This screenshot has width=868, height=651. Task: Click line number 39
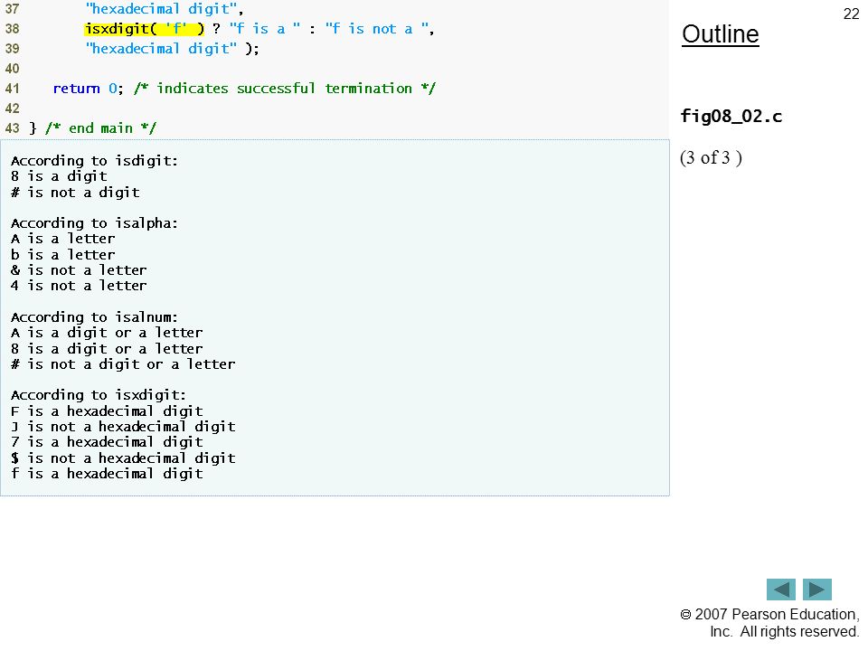coord(12,49)
